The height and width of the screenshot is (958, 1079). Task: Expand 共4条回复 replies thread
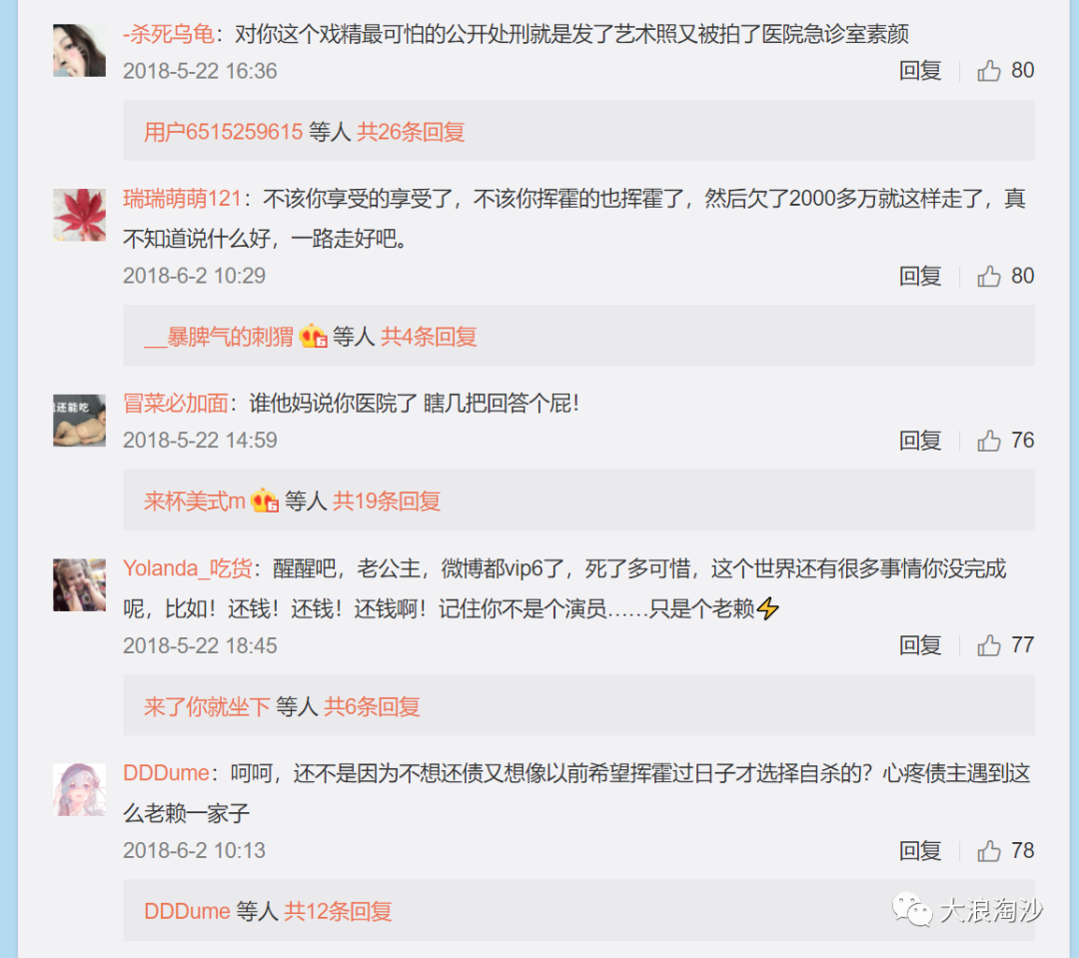click(x=429, y=337)
